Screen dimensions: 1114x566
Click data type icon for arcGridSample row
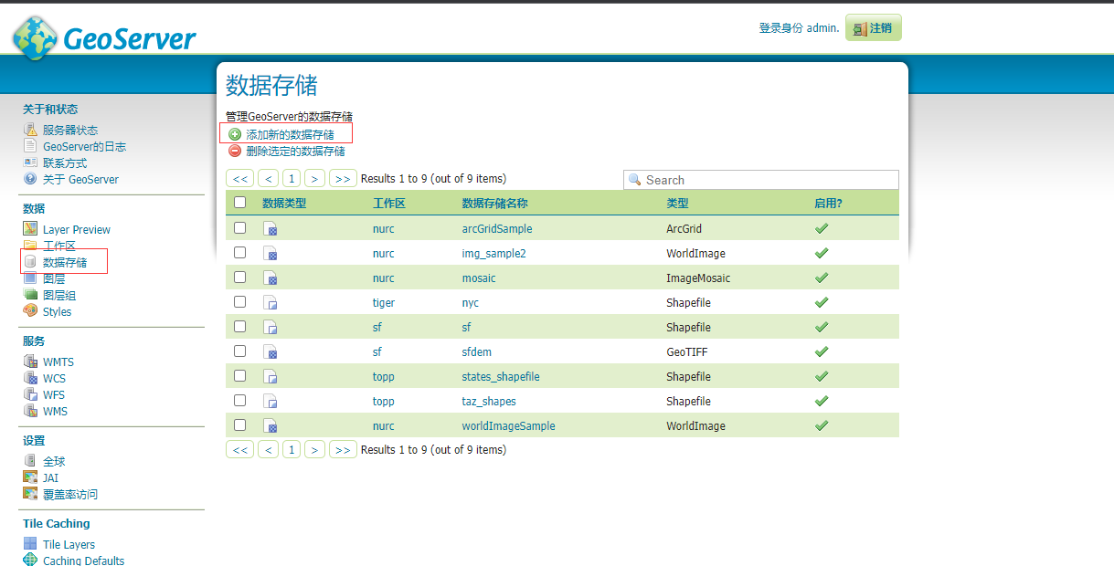(x=271, y=229)
